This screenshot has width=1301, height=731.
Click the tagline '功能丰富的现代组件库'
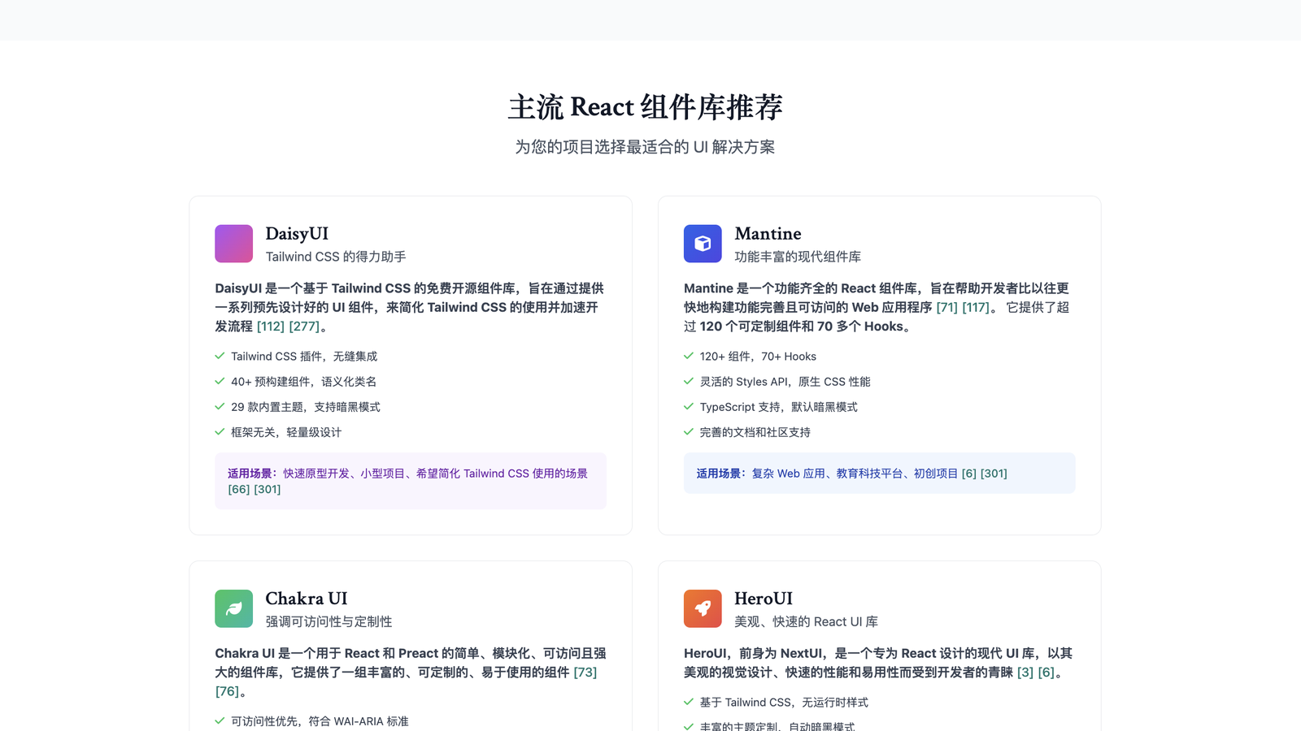point(798,257)
